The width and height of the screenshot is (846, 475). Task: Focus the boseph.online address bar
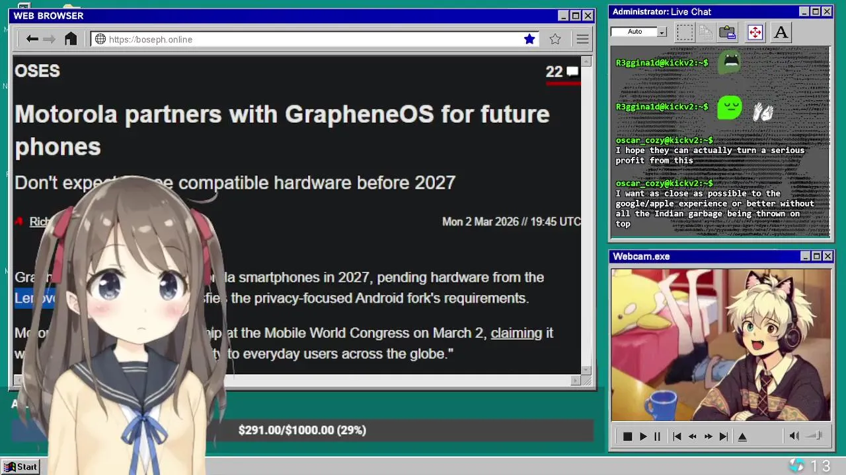pyautogui.click(x=314, y=39)
